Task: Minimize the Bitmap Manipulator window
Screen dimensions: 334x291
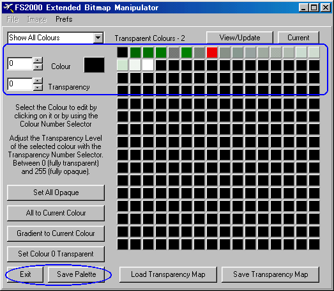Action: click(x=303, y=8)
